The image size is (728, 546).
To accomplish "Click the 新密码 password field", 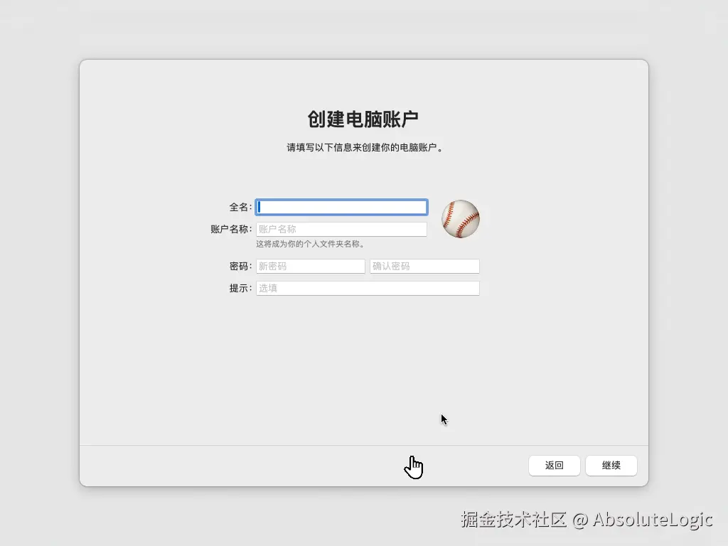I will pyautogui.click(x=310, y=266).
